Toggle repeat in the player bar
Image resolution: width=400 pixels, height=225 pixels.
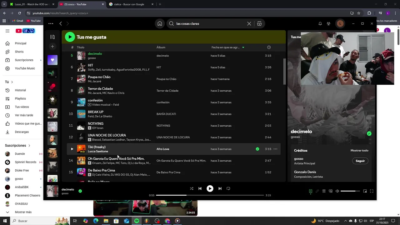(x=228, y=189)
